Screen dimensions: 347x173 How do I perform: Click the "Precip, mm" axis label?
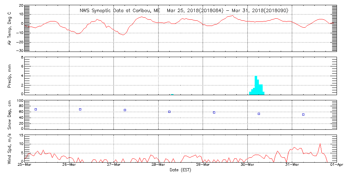pos(10,75)
